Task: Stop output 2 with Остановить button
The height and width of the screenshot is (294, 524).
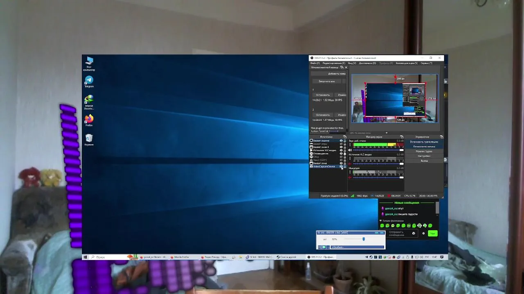Action: pyautogui.click(x=323, y=115)
